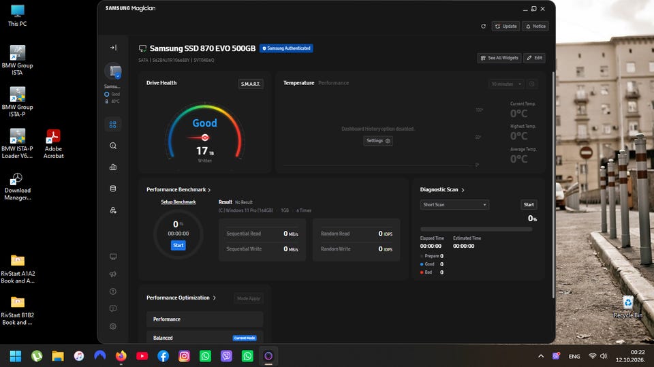Click See All Widgets
The image size is (654, 367).
(499, 58)
